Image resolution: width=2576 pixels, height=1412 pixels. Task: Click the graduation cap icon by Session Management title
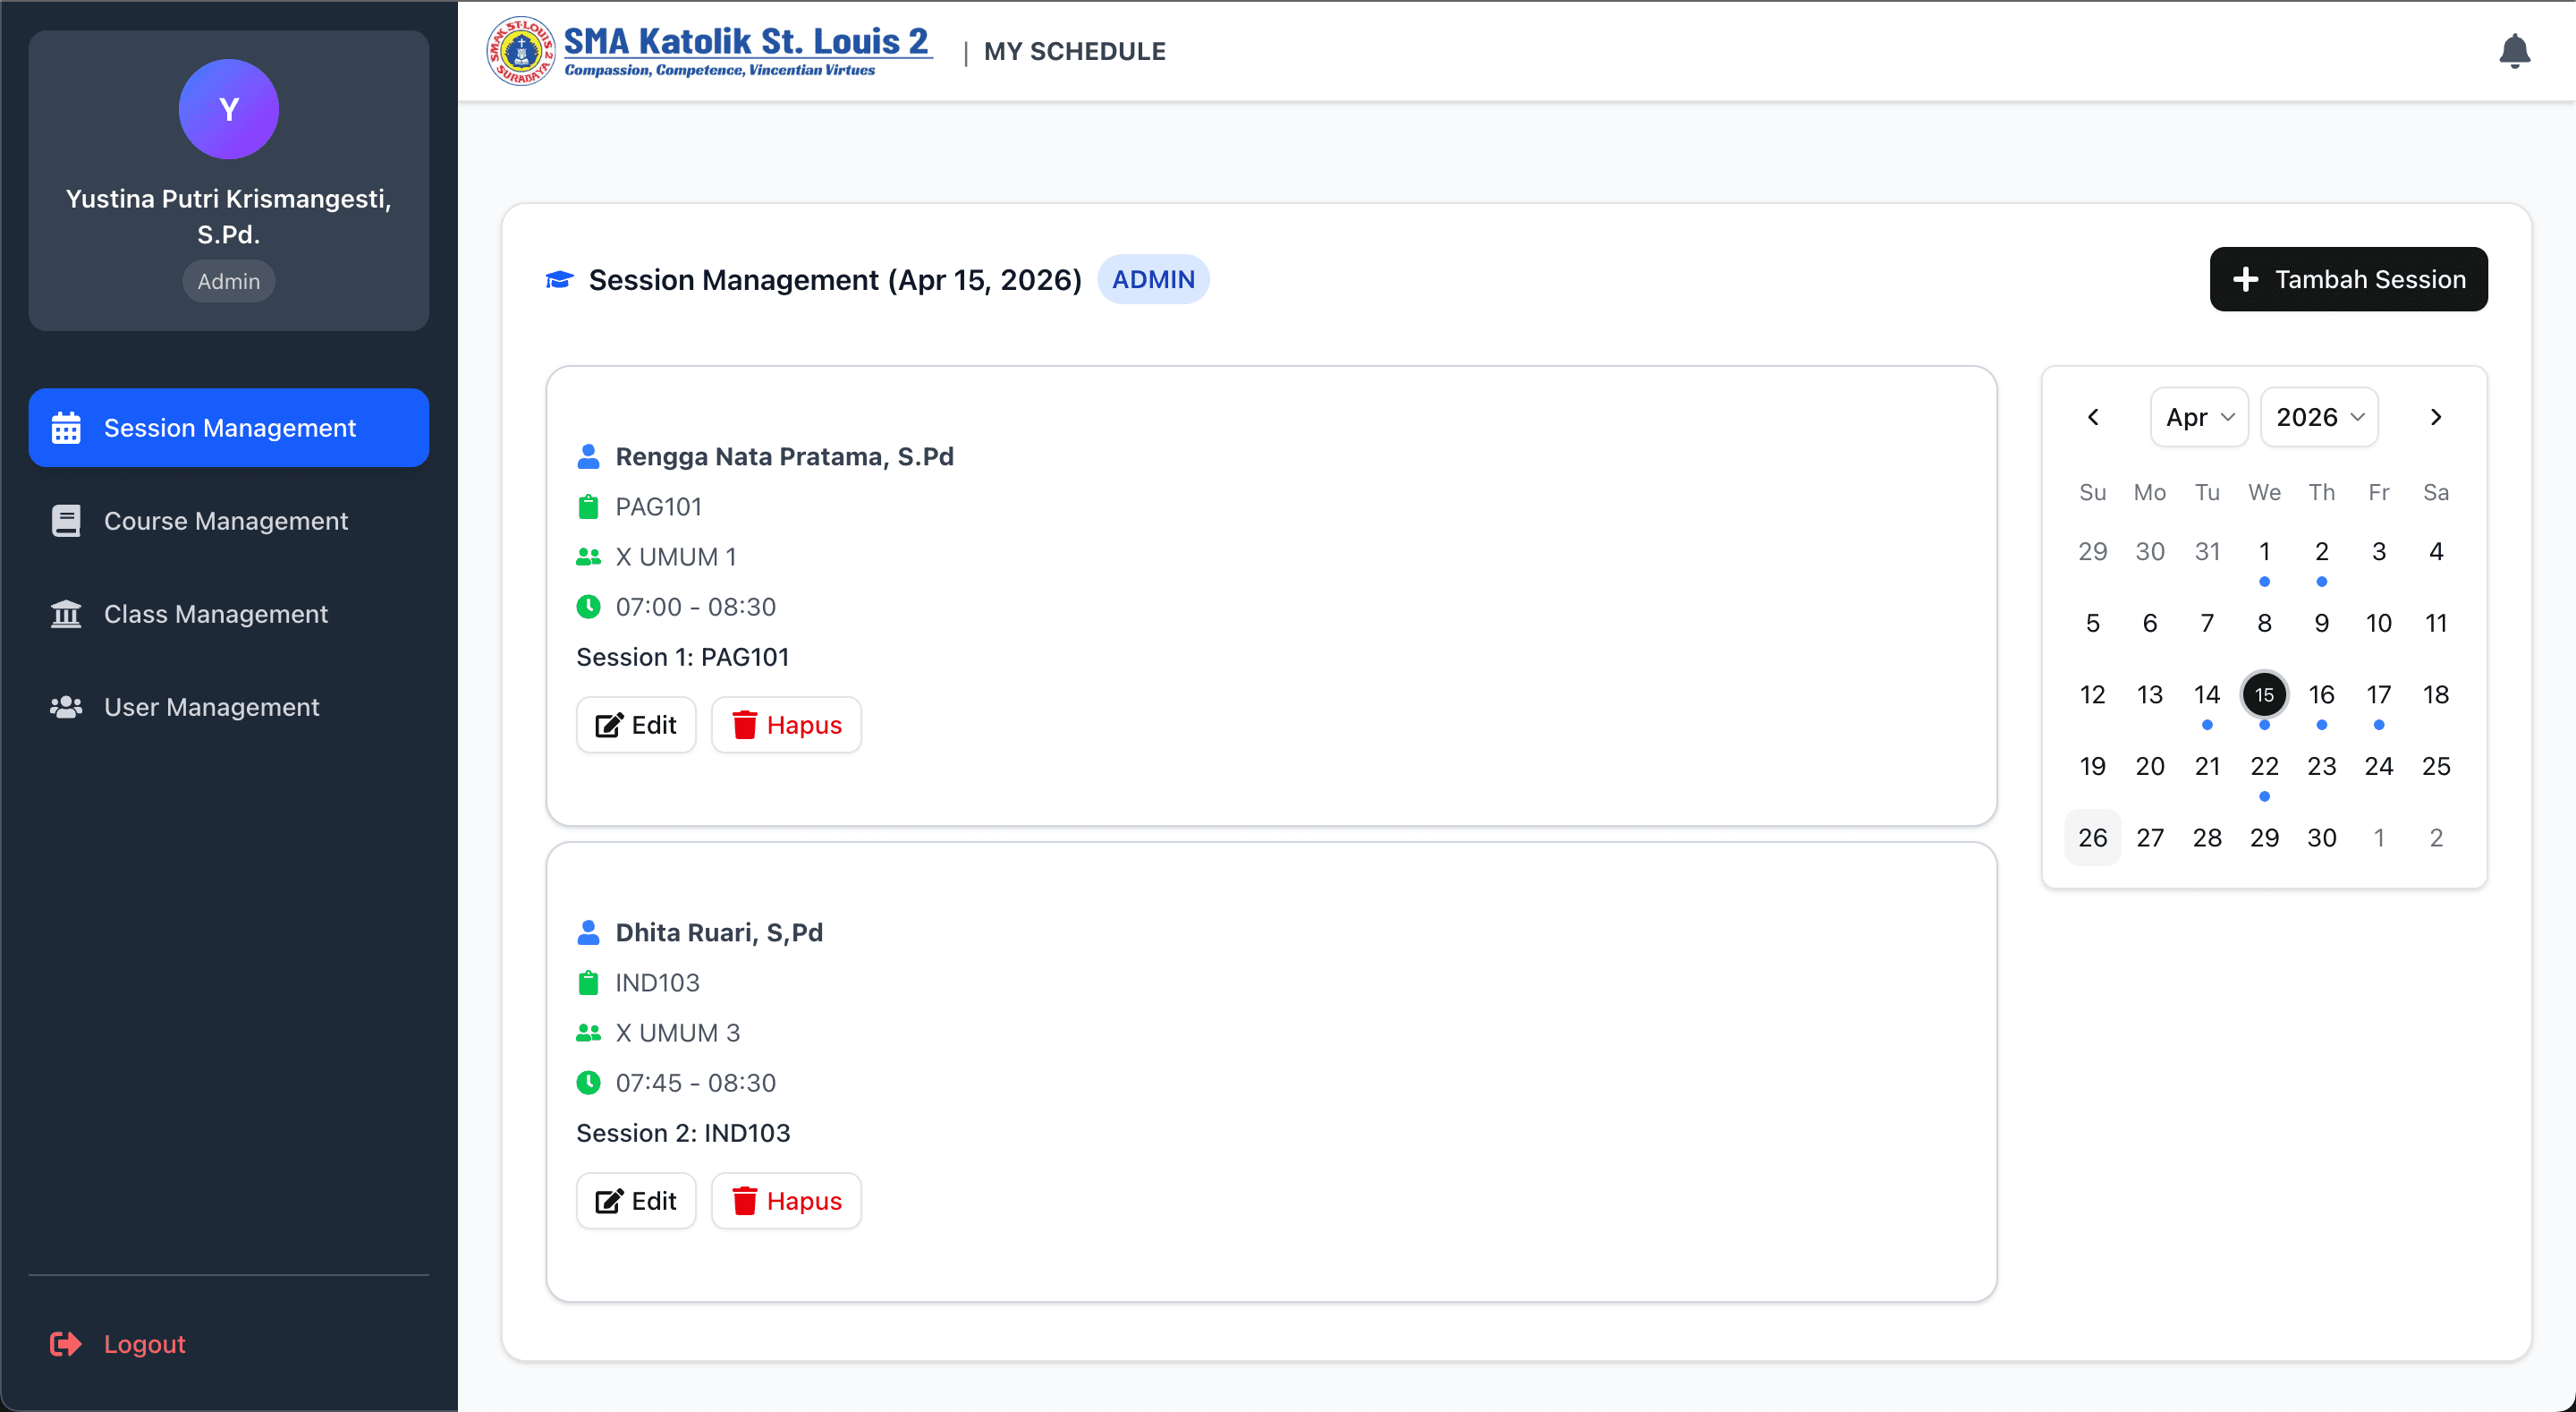[x=559, y=279]
